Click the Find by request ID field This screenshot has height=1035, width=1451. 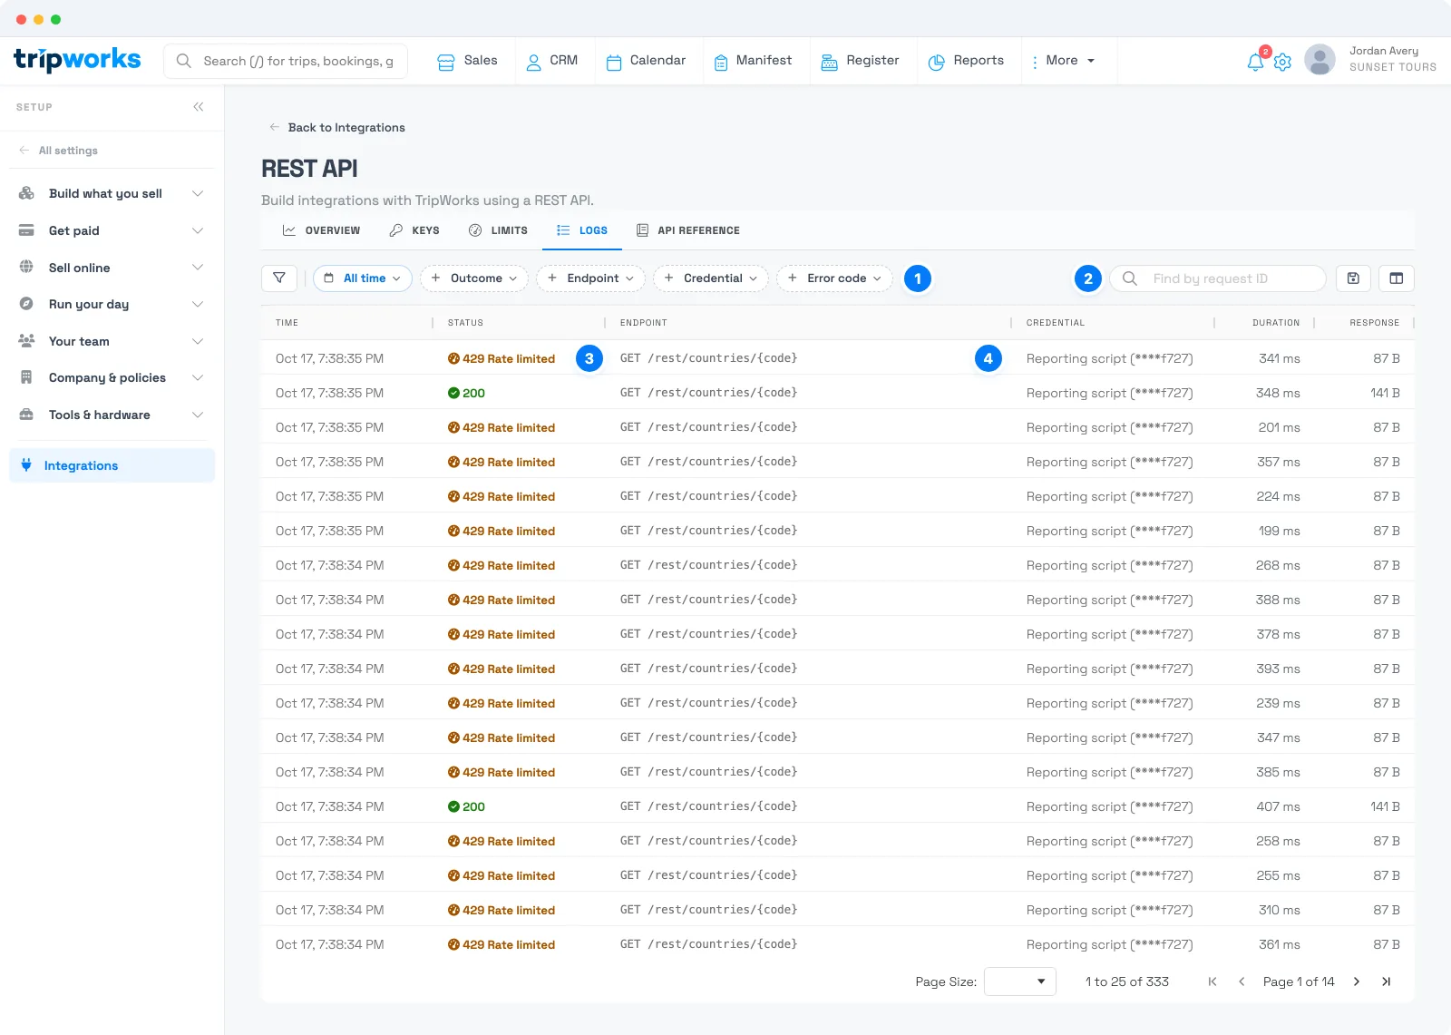pos(1218,278)
